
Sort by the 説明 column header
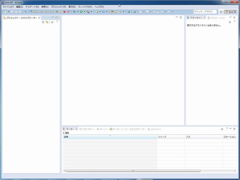coord(110,137)
